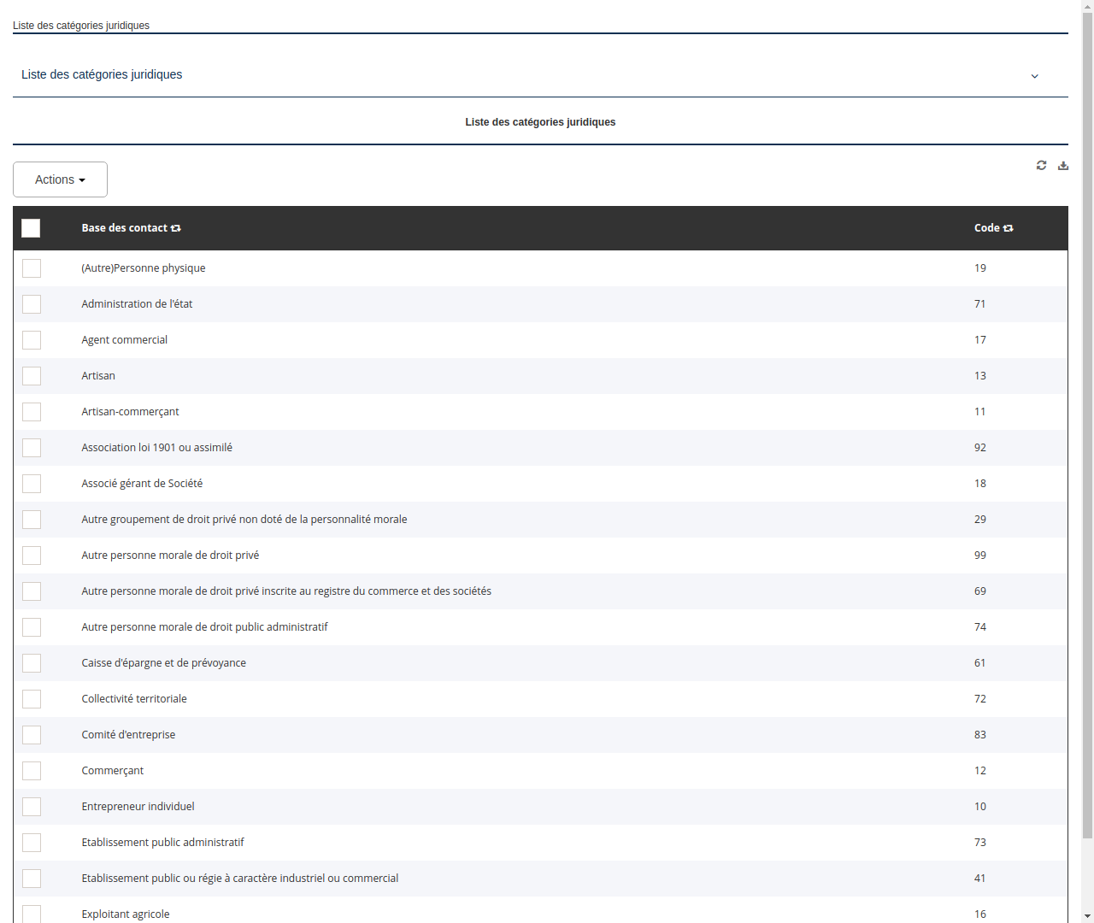Open the Actions dropdown menu
The width and height of the screenshot is (1094, 923).
[60, 179]
